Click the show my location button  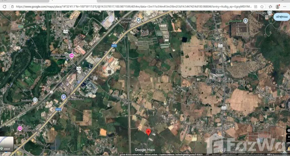pos(288,130)
